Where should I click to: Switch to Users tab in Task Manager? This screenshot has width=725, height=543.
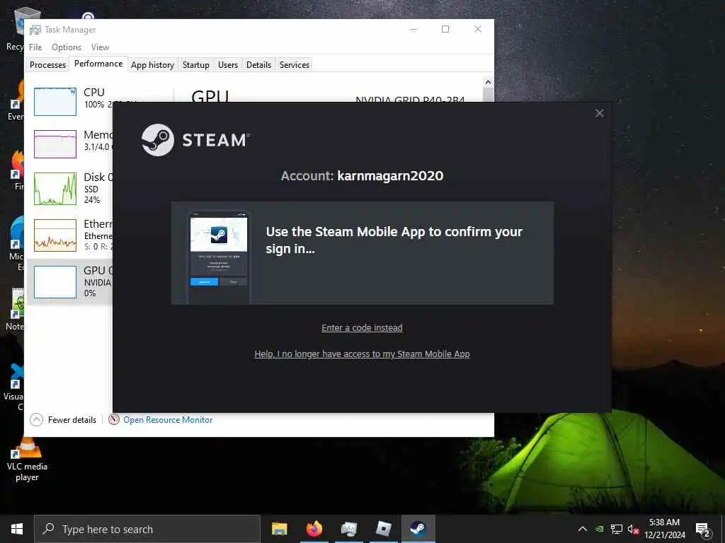pos(228,64)
